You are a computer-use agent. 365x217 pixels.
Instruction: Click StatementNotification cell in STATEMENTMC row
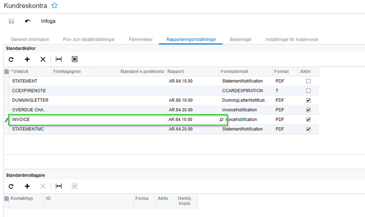coord(246,129)
